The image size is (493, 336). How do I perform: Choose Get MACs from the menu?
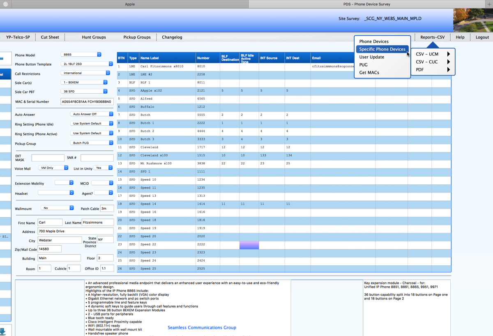(x=369, y=73)
